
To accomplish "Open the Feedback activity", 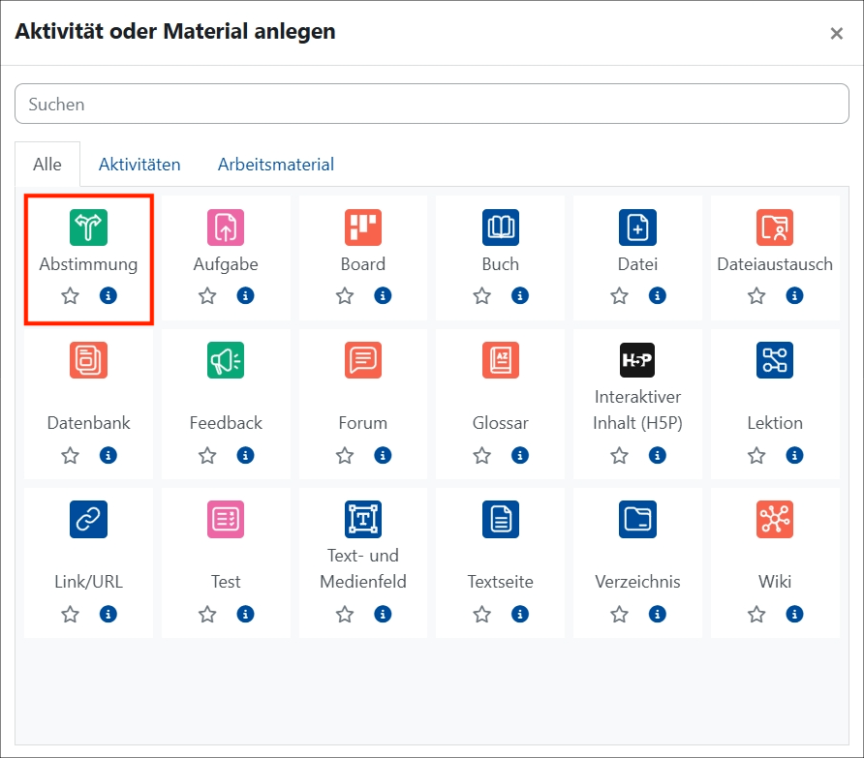I will click(x=226, y=359).
